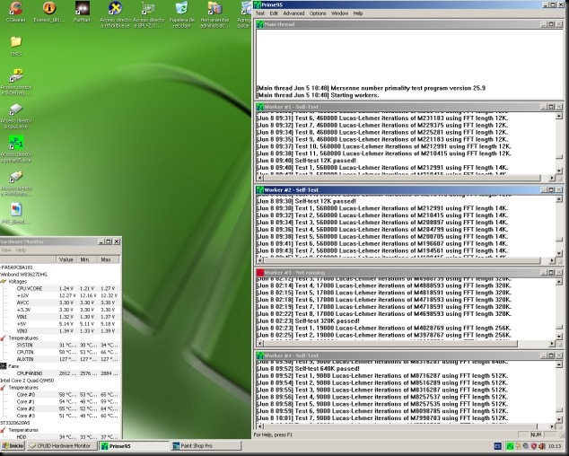
Task: Open the Test menu in Prime95
Action: point(260,13)
